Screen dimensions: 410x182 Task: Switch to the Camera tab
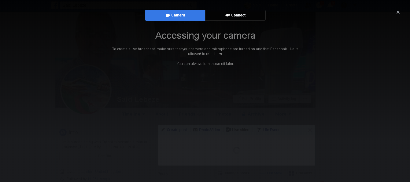pos(175,15)
